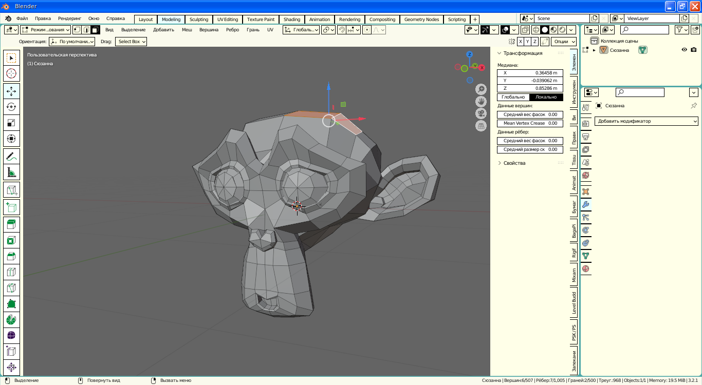Switch viewport shading to wireframe
Image resolution: width=702 pixels, height=385 pixels.
point(536,30)
